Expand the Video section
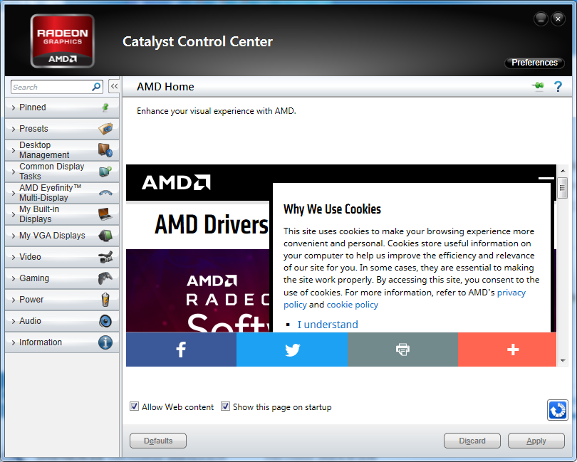The image size is (577, 462). coord(62,257)
